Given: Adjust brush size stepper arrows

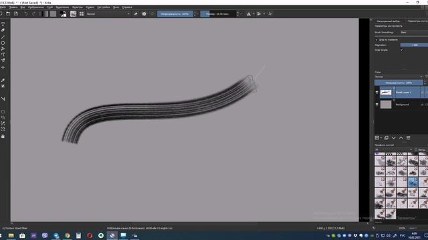Looking at the screenshot, I should 238,14.
